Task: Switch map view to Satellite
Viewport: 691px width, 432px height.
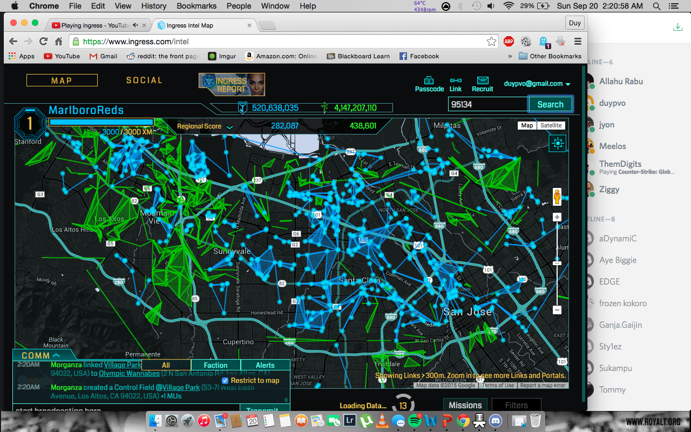Action: [x=551, y=125]
